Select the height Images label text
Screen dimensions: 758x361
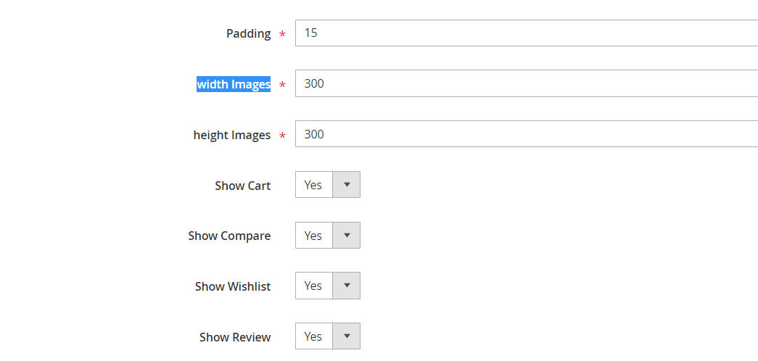pos(231,135)
